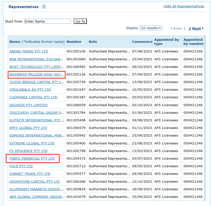
Task: Open FXBTG FINANCIAL PTY LTD link
Action: click(32, 159)
